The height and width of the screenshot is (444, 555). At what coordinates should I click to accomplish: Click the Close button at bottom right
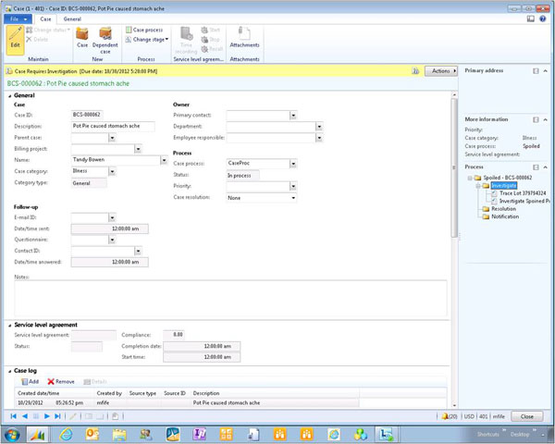click(x=527, y=417)
